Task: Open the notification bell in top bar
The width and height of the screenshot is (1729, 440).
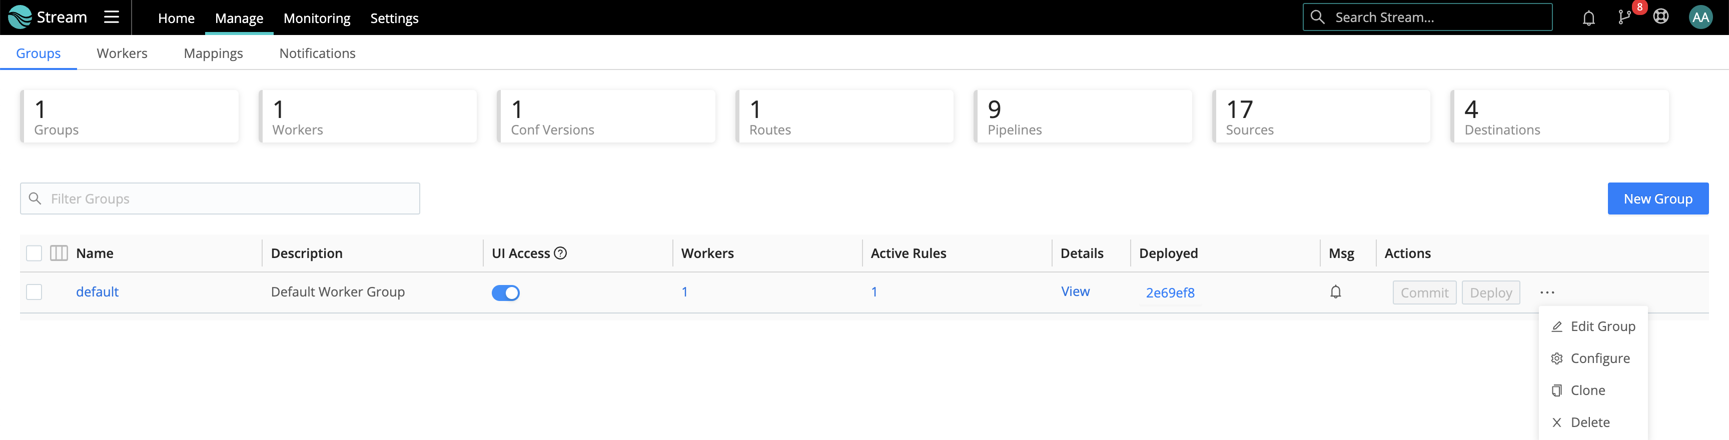Action: pyautogui.click(x=1589, y=17)
